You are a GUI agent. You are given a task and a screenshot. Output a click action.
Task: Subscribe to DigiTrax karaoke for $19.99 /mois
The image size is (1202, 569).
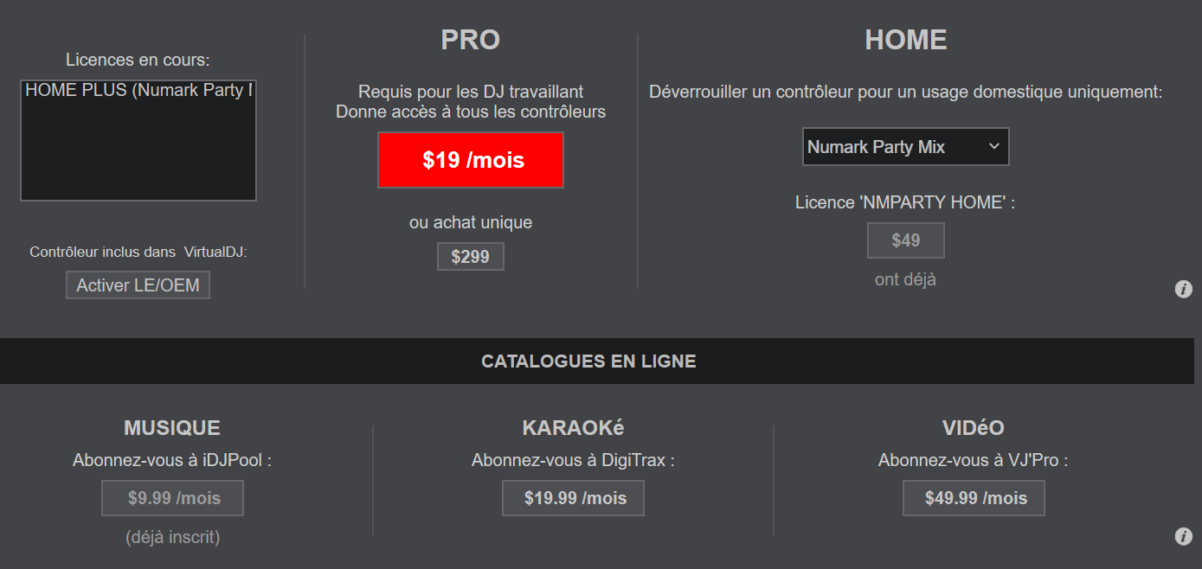[x=574, y=498]
